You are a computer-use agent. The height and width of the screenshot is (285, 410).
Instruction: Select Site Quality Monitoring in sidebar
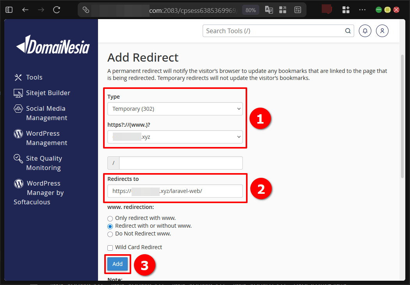(x=18, y=158)
